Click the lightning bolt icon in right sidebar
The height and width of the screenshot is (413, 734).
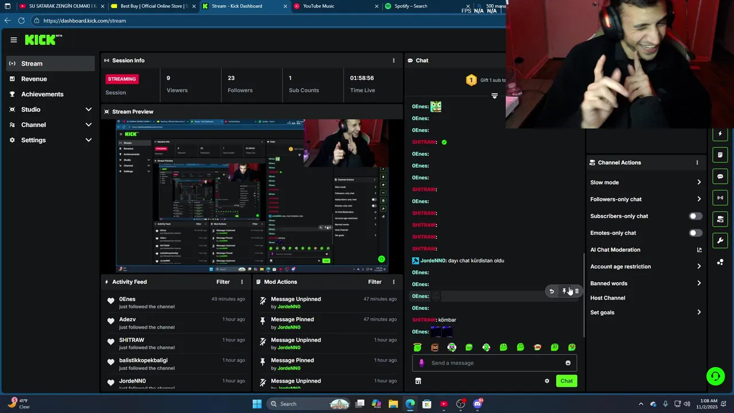click(x=720, y=134)
